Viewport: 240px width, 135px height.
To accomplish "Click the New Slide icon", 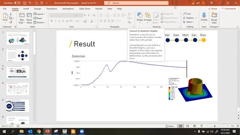I will (x=22, y=15).
